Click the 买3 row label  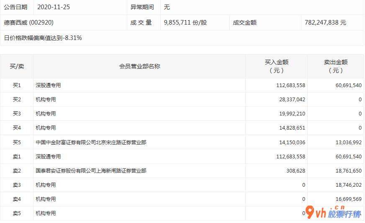click(17, 114)
